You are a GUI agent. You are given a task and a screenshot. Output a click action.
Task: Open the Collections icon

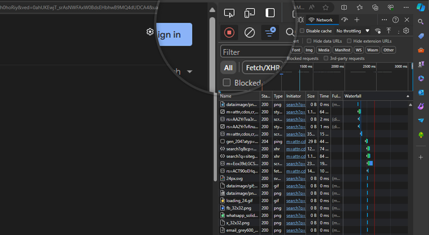[x=375, y=8]
